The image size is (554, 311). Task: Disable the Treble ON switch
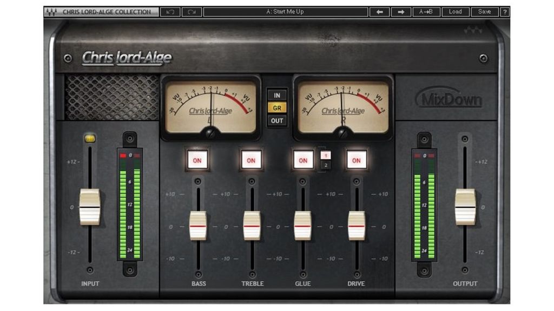point(250,160)
